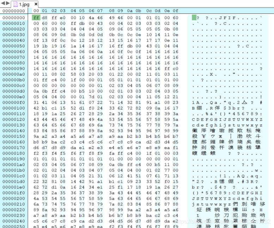
Task: Click the tab scroll right arrow
Action: click(x=8, y=3)
